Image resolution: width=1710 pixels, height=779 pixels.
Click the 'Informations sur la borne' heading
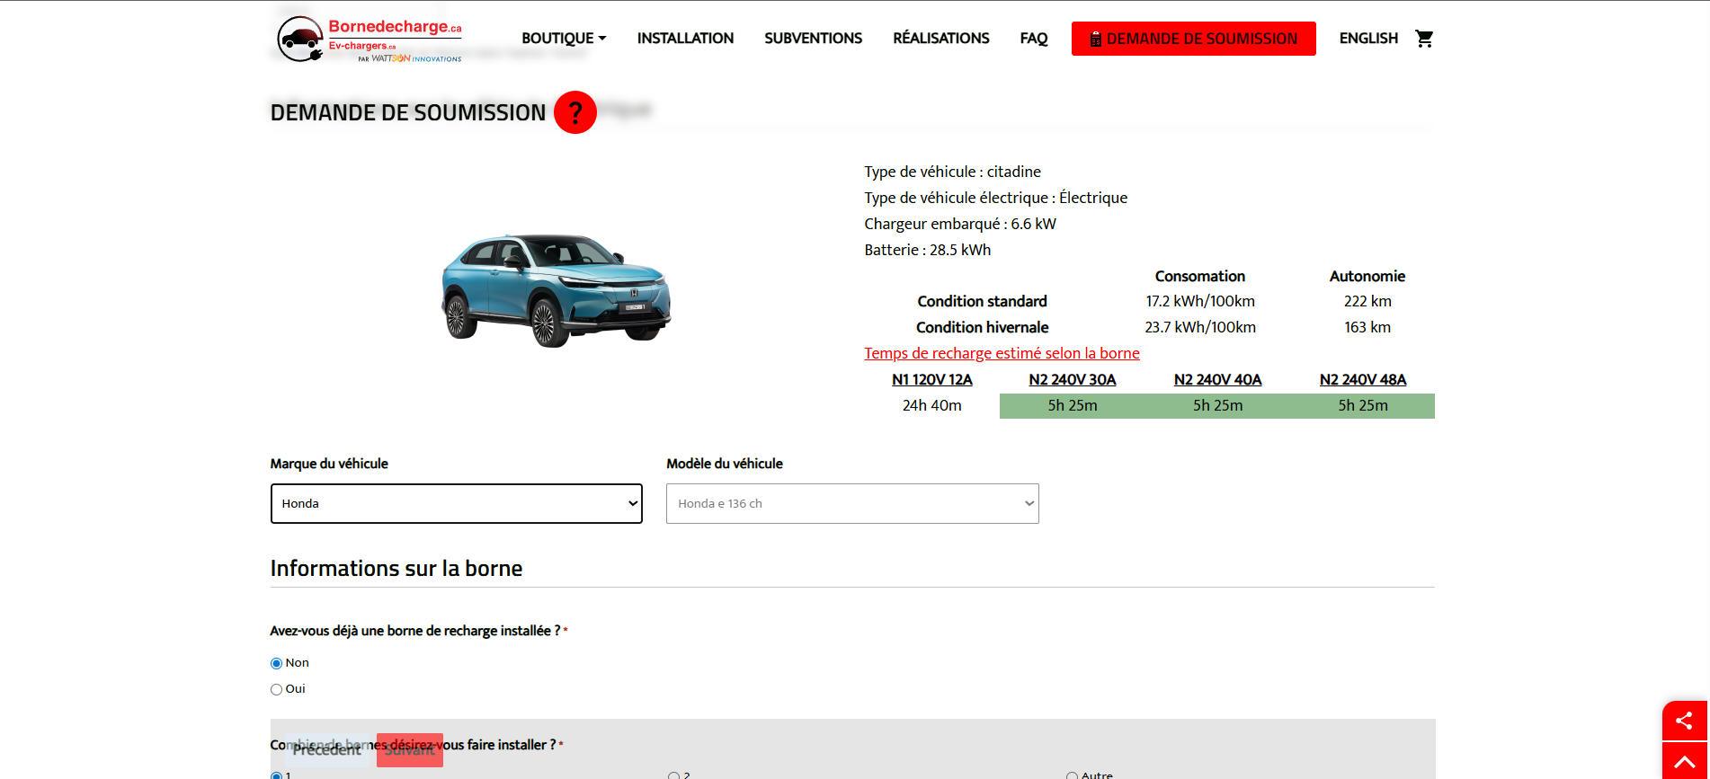click(x=396, y=568)
